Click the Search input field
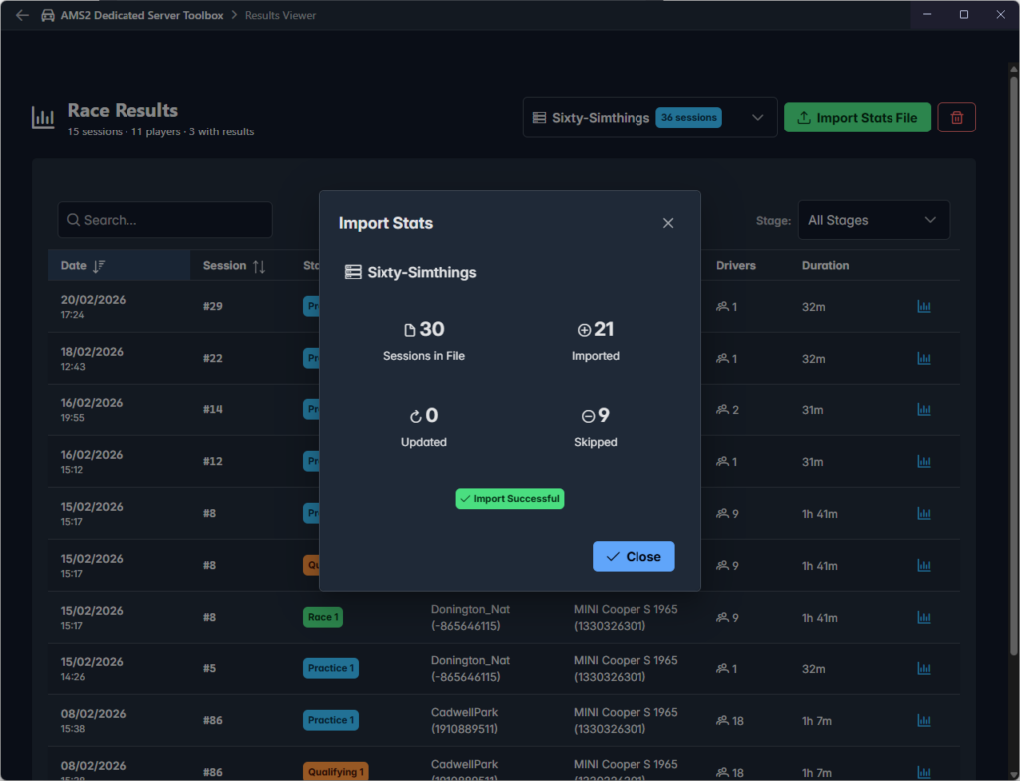The image size is (1020, 781). click(x=164, y=220)
